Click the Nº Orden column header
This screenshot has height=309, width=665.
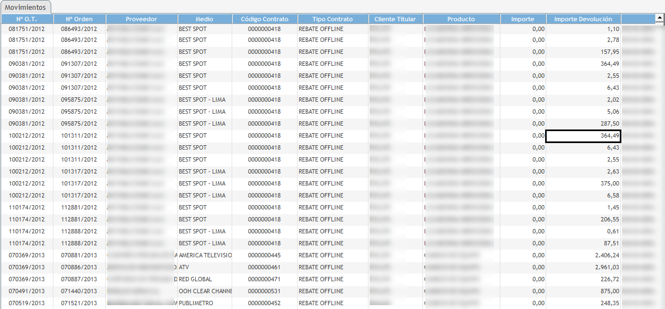click(79, 19)
